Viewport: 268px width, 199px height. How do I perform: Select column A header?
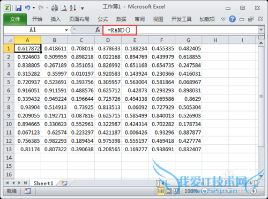[x=27, y=40]
